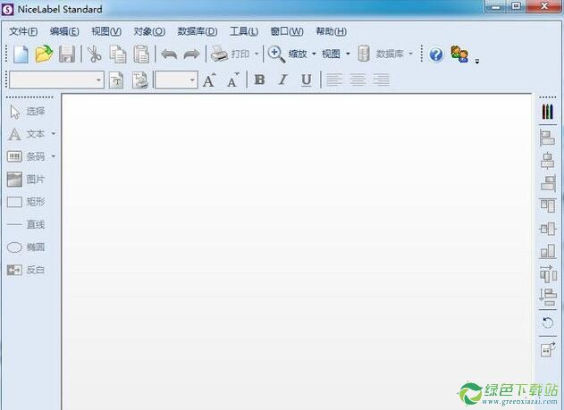Align objects to right edge
564x410 pixels.
coord(548,183)
